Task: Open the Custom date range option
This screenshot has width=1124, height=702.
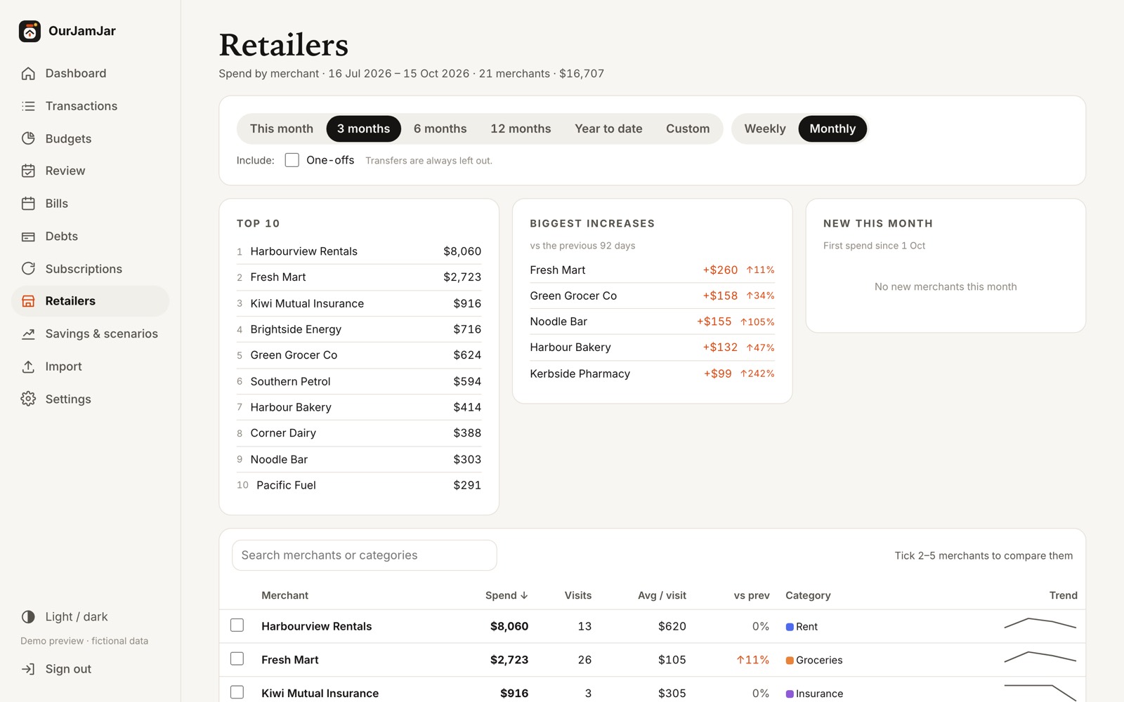Action: pyautogui.click(x=688, y=129)
